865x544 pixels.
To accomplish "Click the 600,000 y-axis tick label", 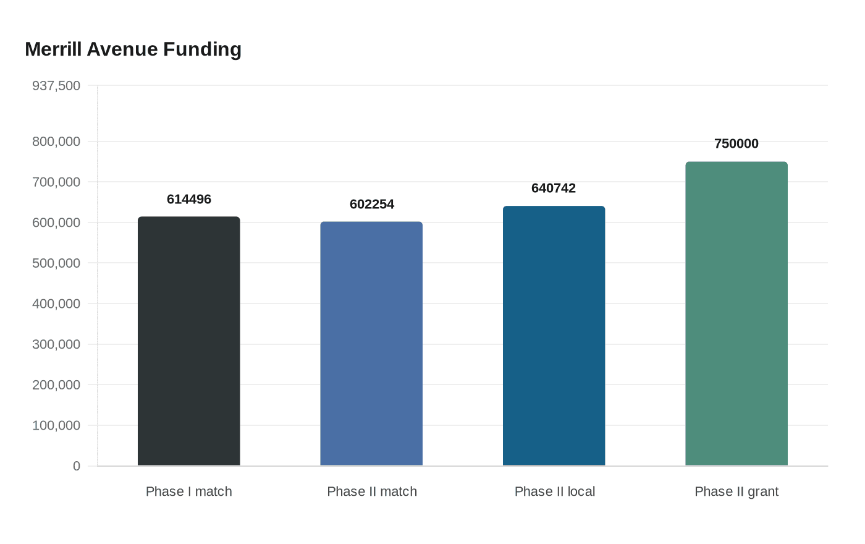I will click(56, 223).
